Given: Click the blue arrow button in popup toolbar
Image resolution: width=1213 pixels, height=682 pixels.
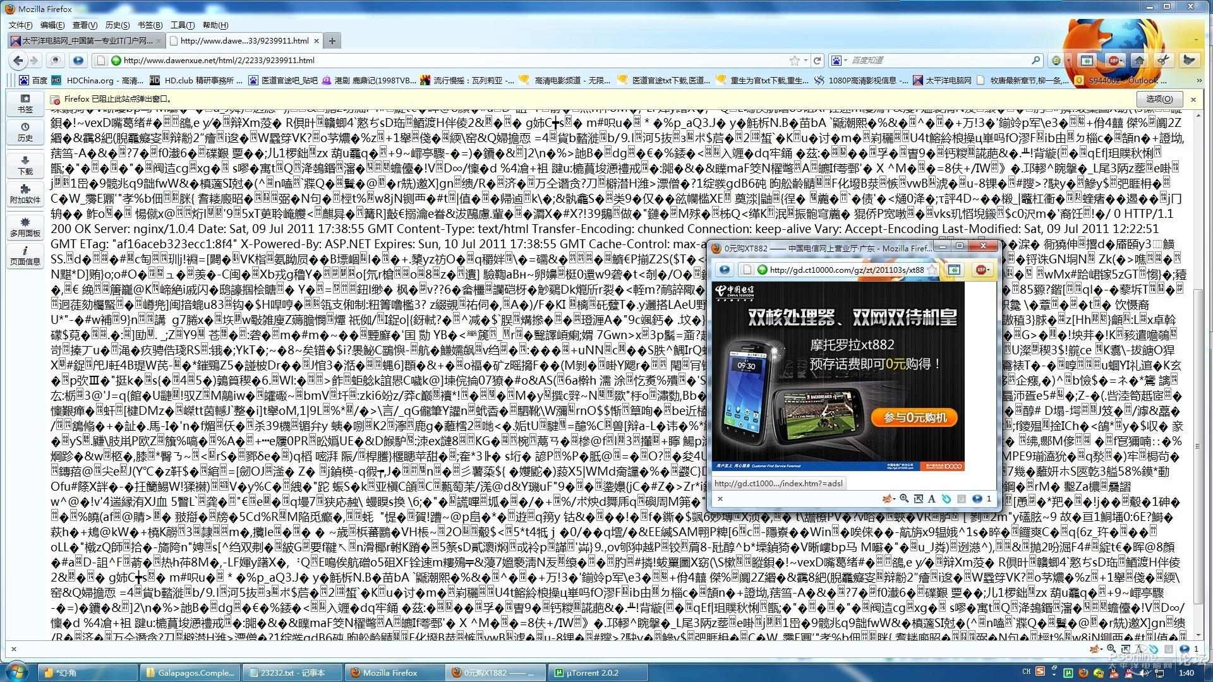Looking at the screenshot, I should pyautogui.click(x=724, y=270).
